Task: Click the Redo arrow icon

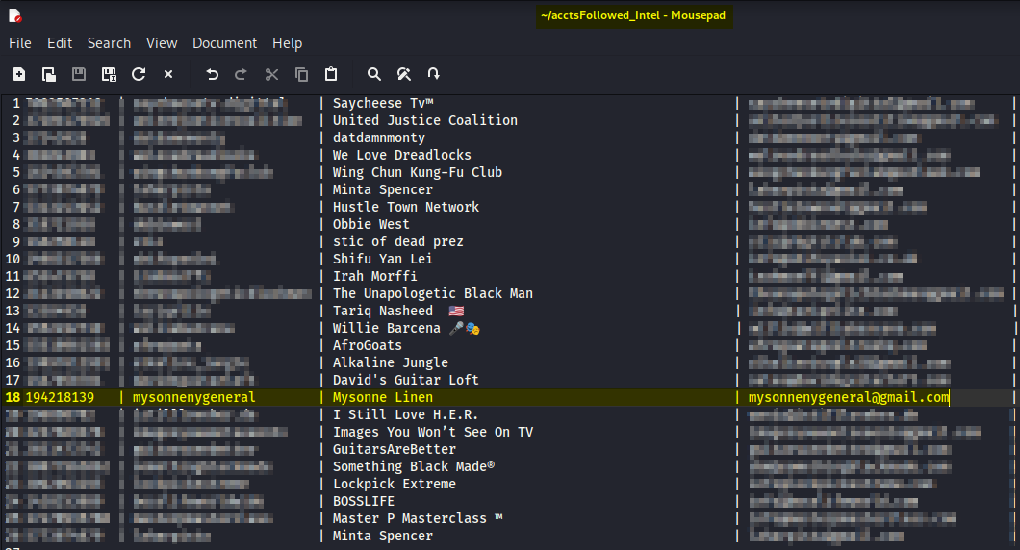Action: [241, 74]
